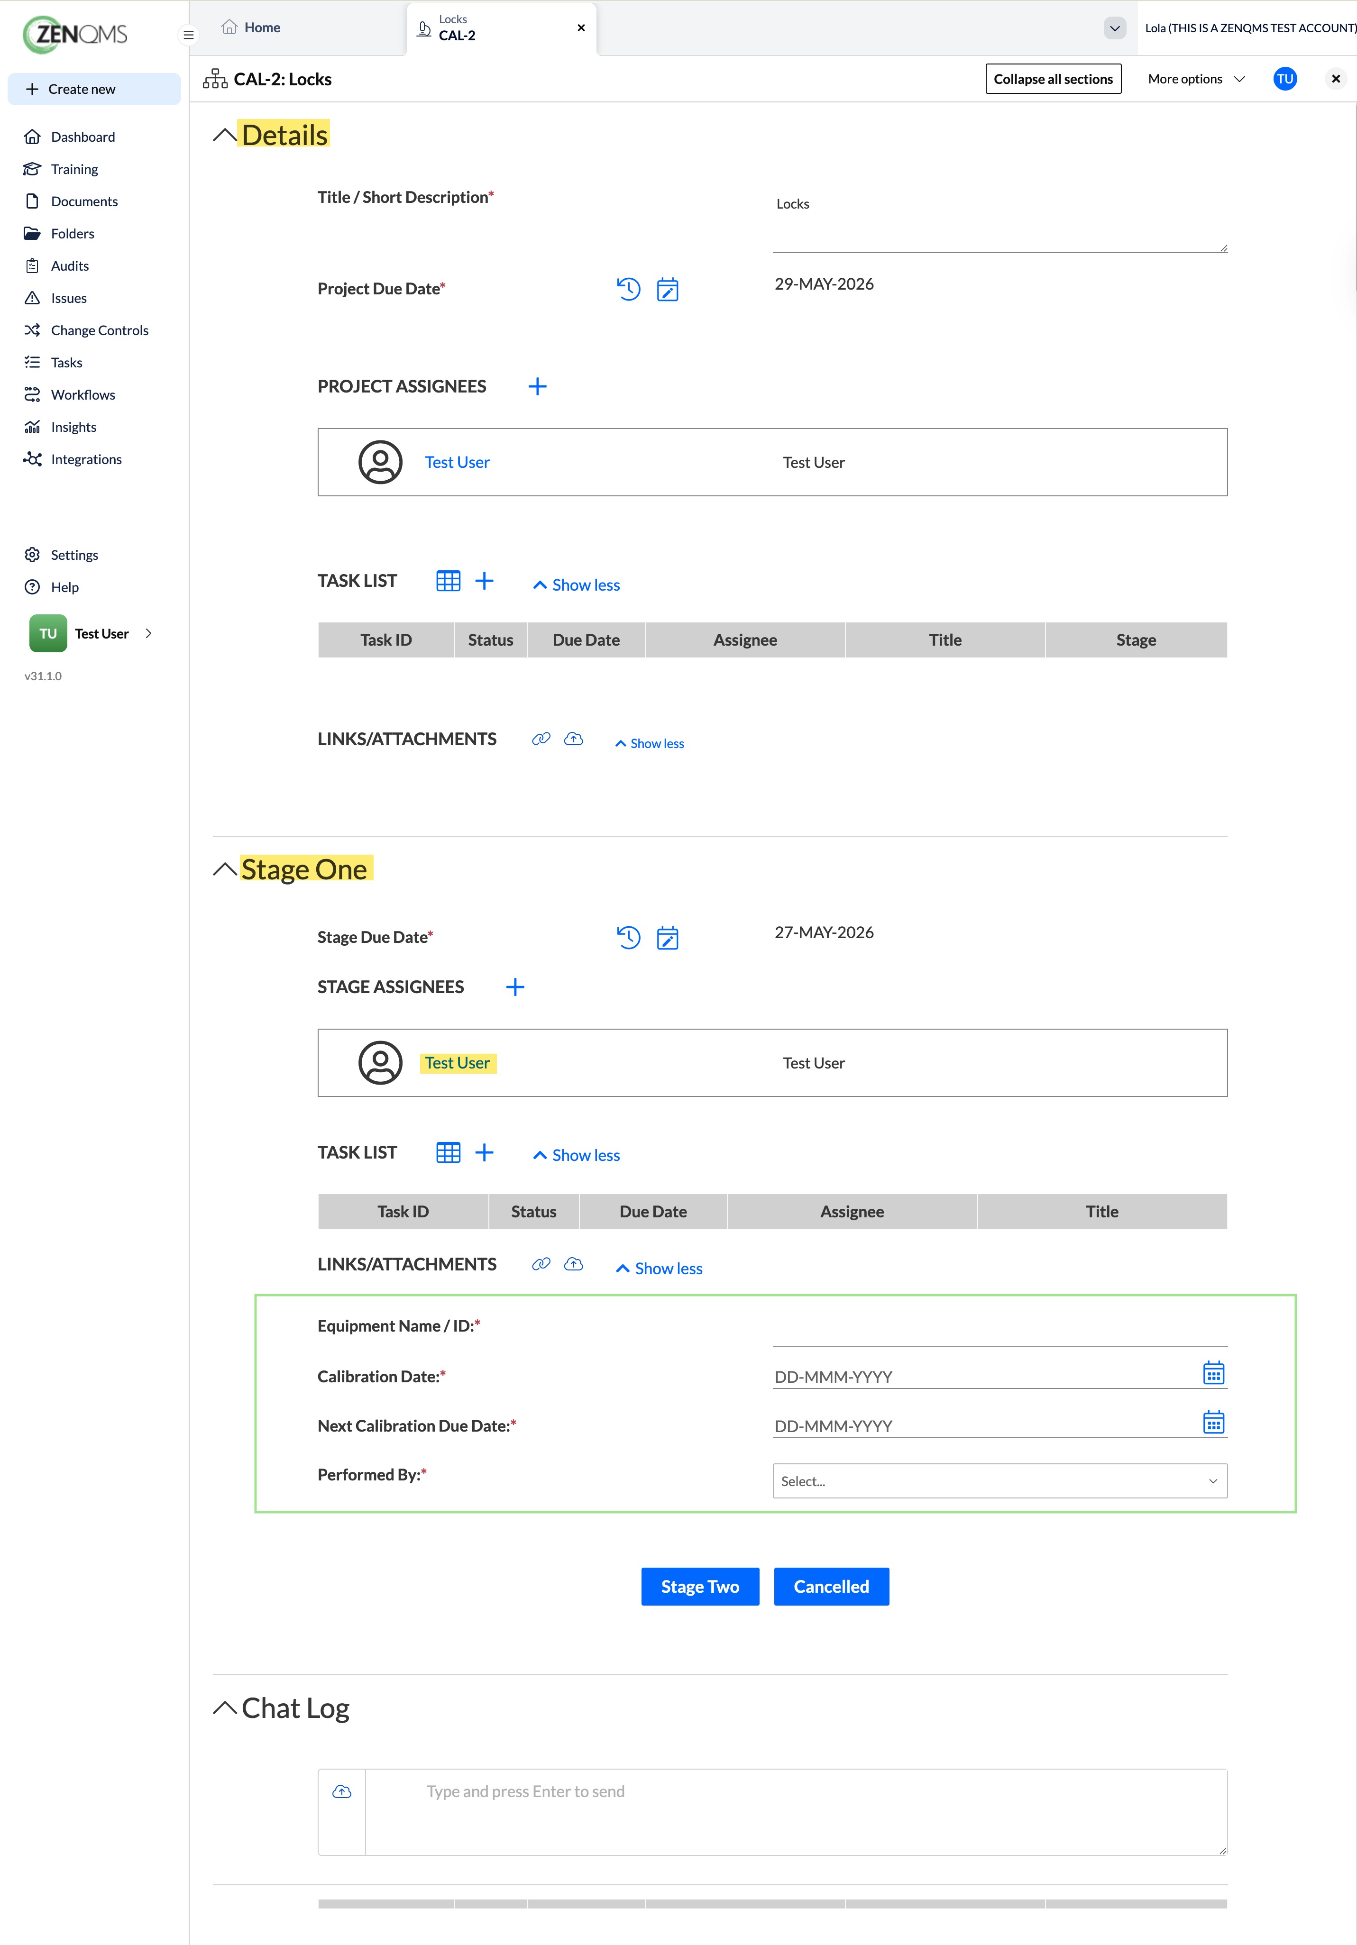Screen dimensions: 1357x1945
Task: Add a stage assignee with plus icon
Action: [515, 987]
